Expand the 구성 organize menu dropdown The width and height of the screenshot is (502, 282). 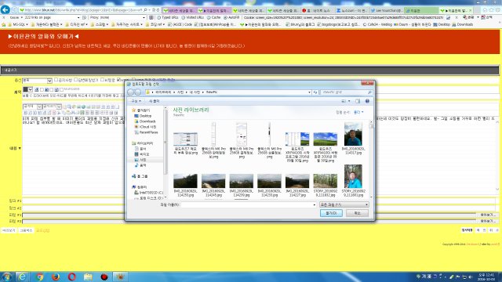(x=136, y=101)
